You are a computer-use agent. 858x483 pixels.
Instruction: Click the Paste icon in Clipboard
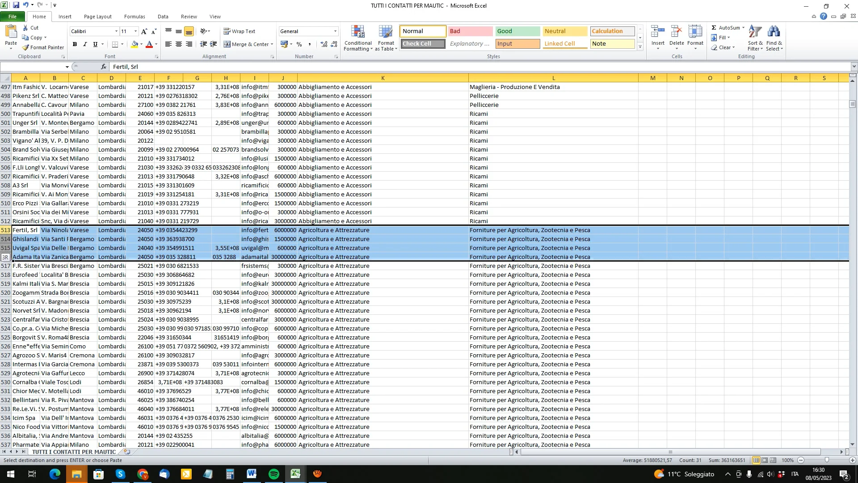pos(11,32)
